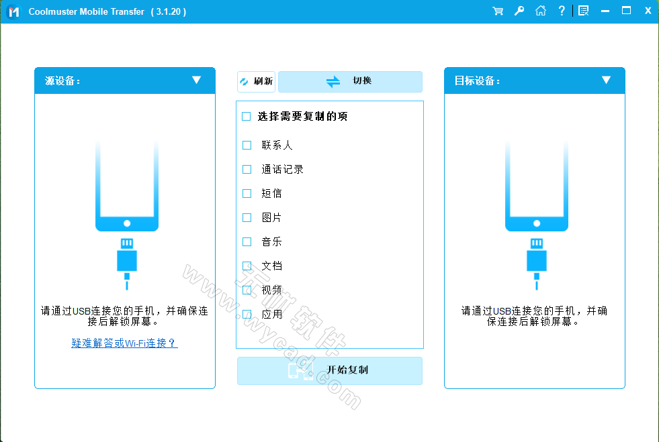Enable the 短信 (Messages) checkbox
The height and width of the screenshot is (442, 659).
(247, 193)
